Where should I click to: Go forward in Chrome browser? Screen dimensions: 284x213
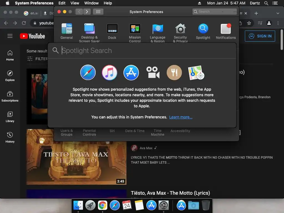click(15, 23)
